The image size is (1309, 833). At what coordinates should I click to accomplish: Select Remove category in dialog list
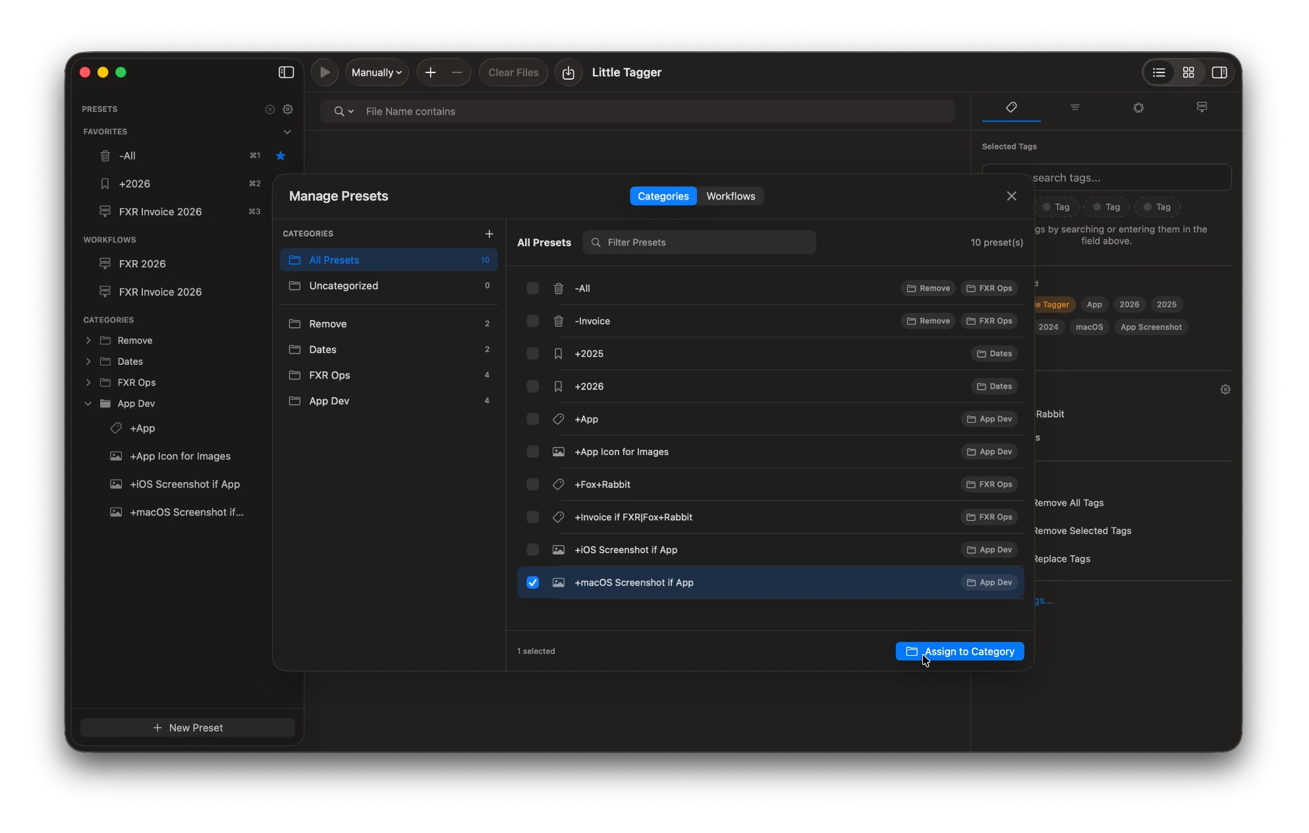click(x=389, y=324)
